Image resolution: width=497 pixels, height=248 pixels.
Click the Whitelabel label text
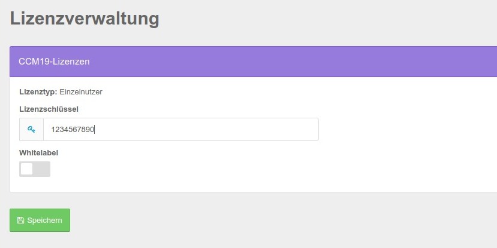click(38, 152)
